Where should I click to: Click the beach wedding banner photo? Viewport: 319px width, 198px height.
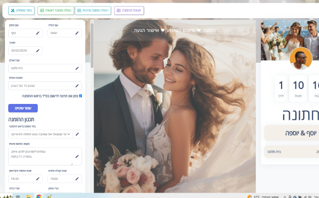point(290,40)
